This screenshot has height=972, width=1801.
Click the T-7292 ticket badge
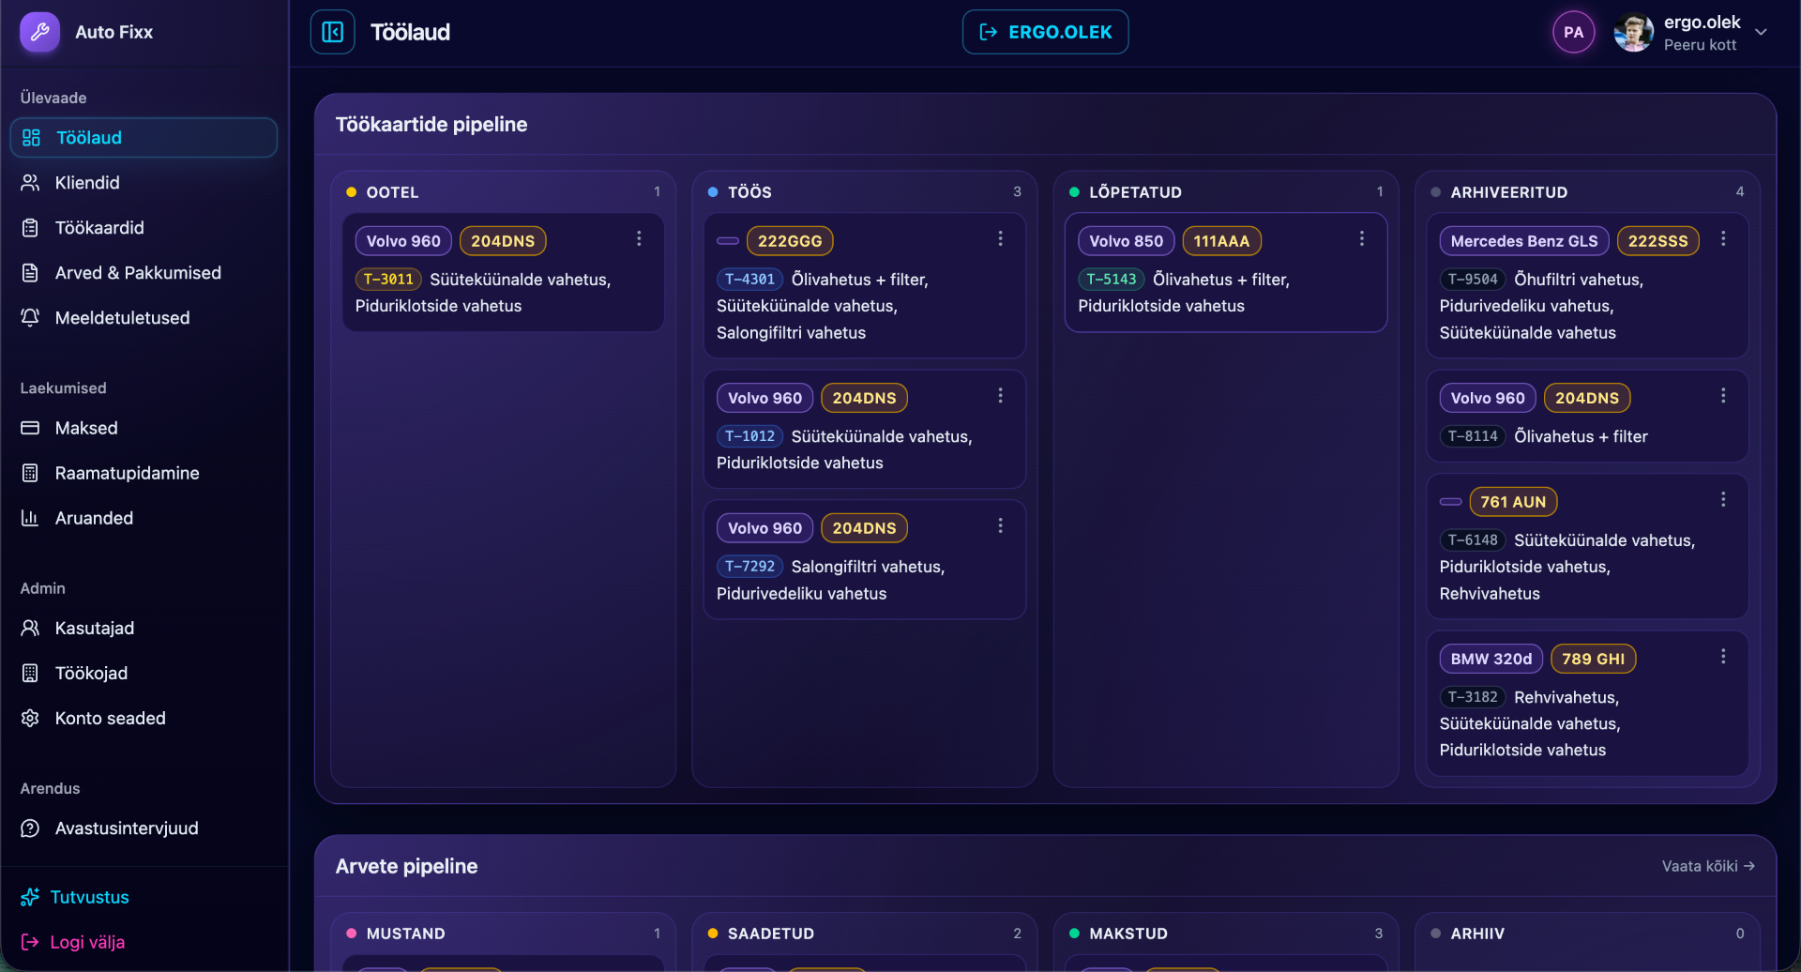point(749,567)
